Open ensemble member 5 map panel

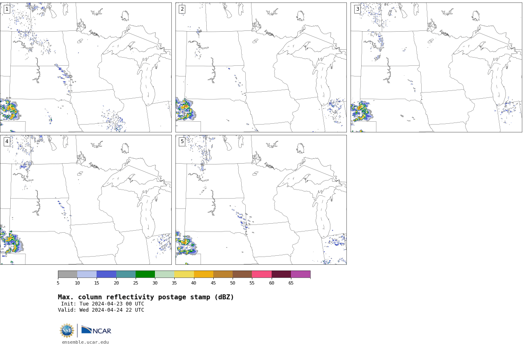coord(261,200)
